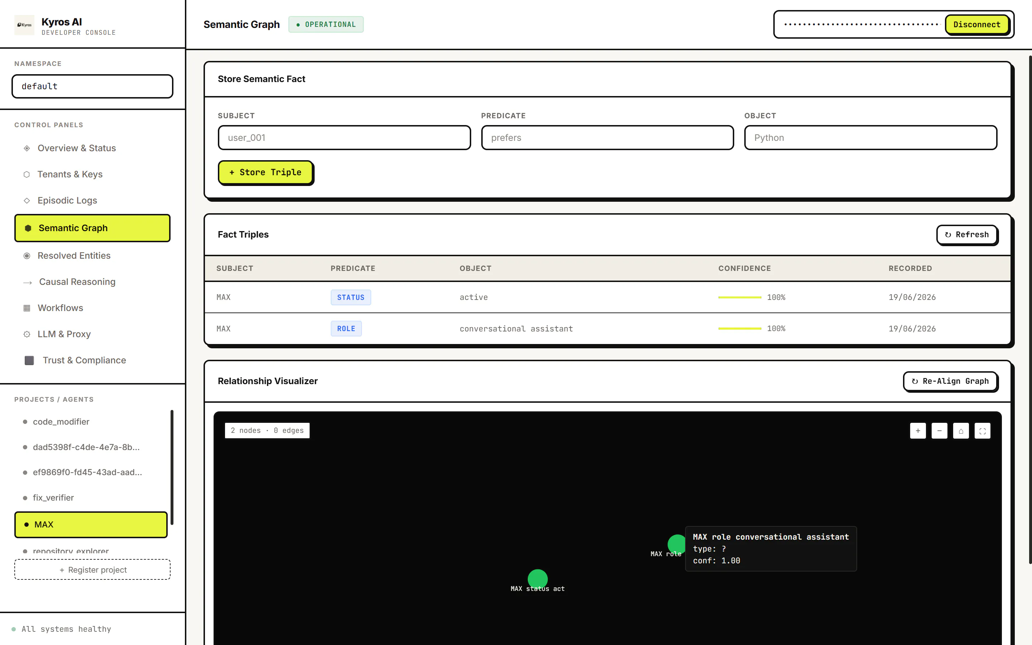Click the 'active' object cell
This screenshot has height=645, width=1032.
pos(473,297)
